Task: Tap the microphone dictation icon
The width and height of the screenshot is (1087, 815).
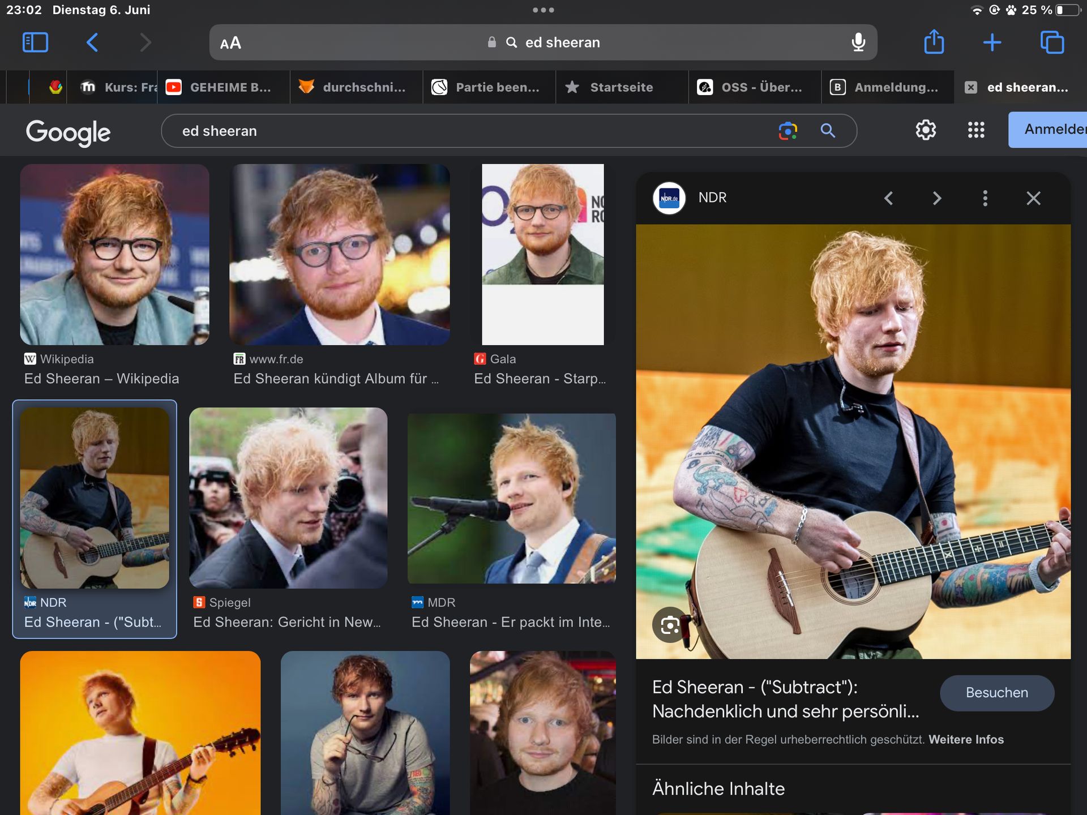Action: [x=858, y=42]
